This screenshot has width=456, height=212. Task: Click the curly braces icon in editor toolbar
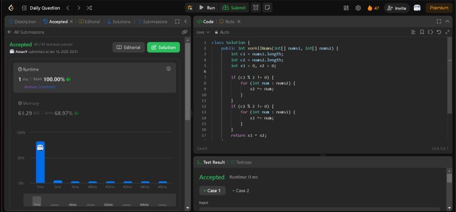[x=430, y=32]
